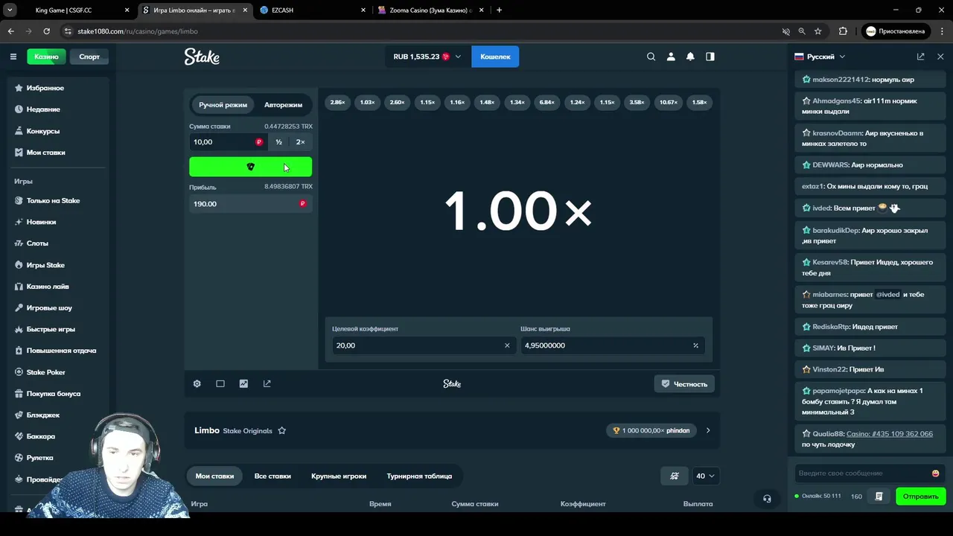Switch to Sport (Спорт) section
The height and width of the screenshot is (536, 953).
[89, 57]
